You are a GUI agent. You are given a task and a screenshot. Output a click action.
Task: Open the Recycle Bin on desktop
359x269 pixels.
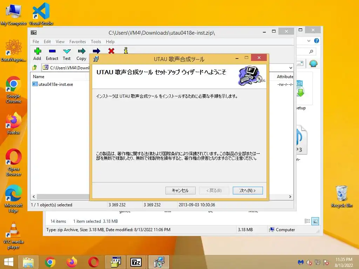click(341, 196)
